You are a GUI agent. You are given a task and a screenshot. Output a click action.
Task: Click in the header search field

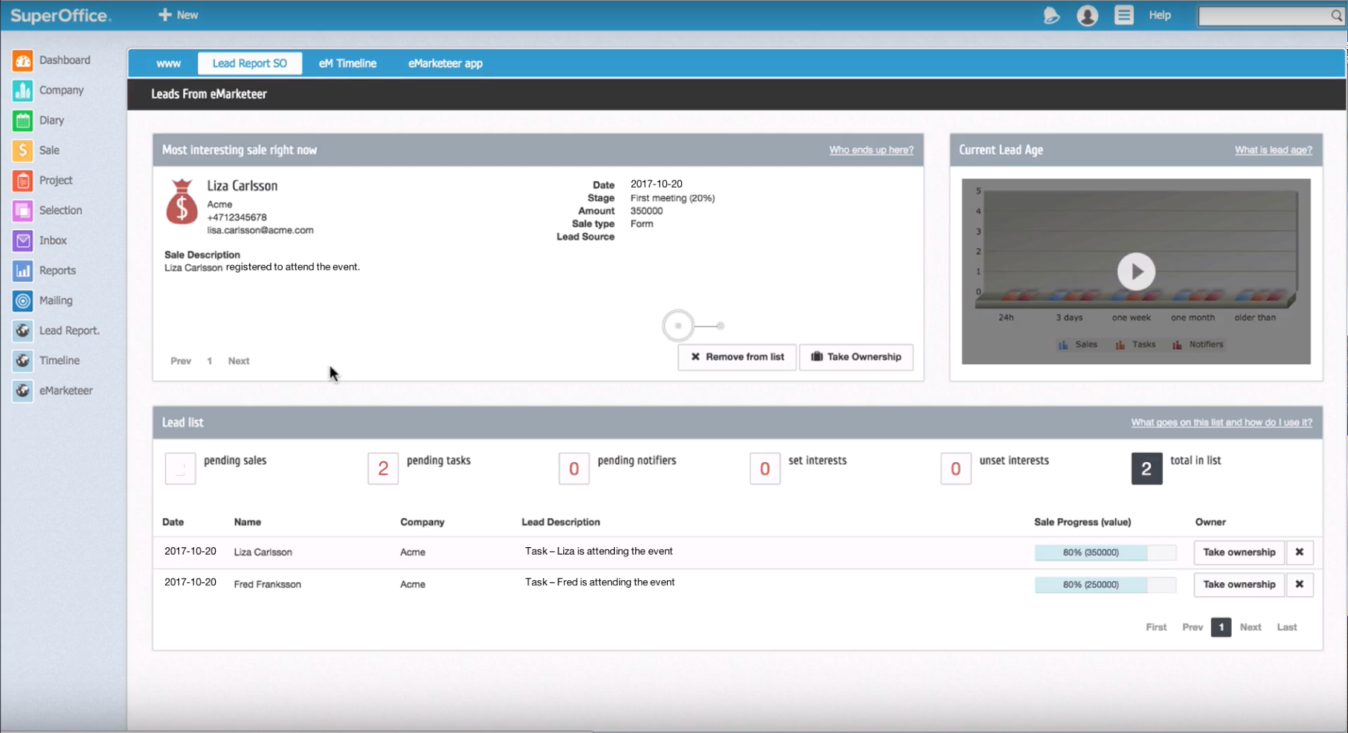pos(1264,15)
